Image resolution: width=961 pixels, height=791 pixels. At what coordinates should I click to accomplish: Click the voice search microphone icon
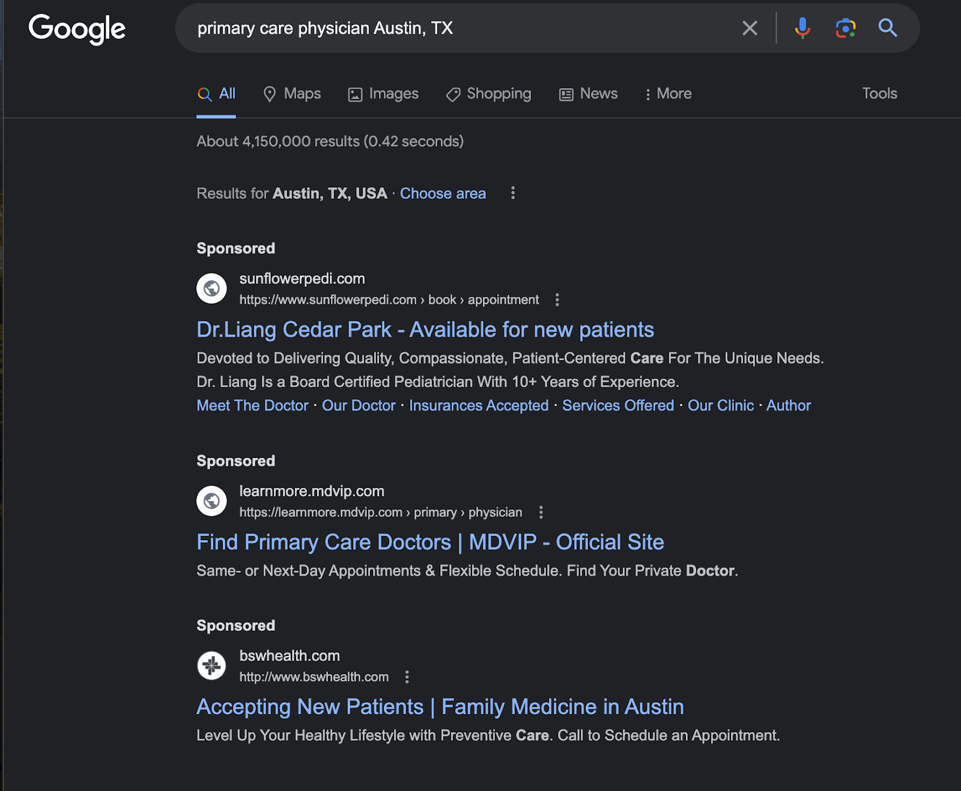point(802,28)
